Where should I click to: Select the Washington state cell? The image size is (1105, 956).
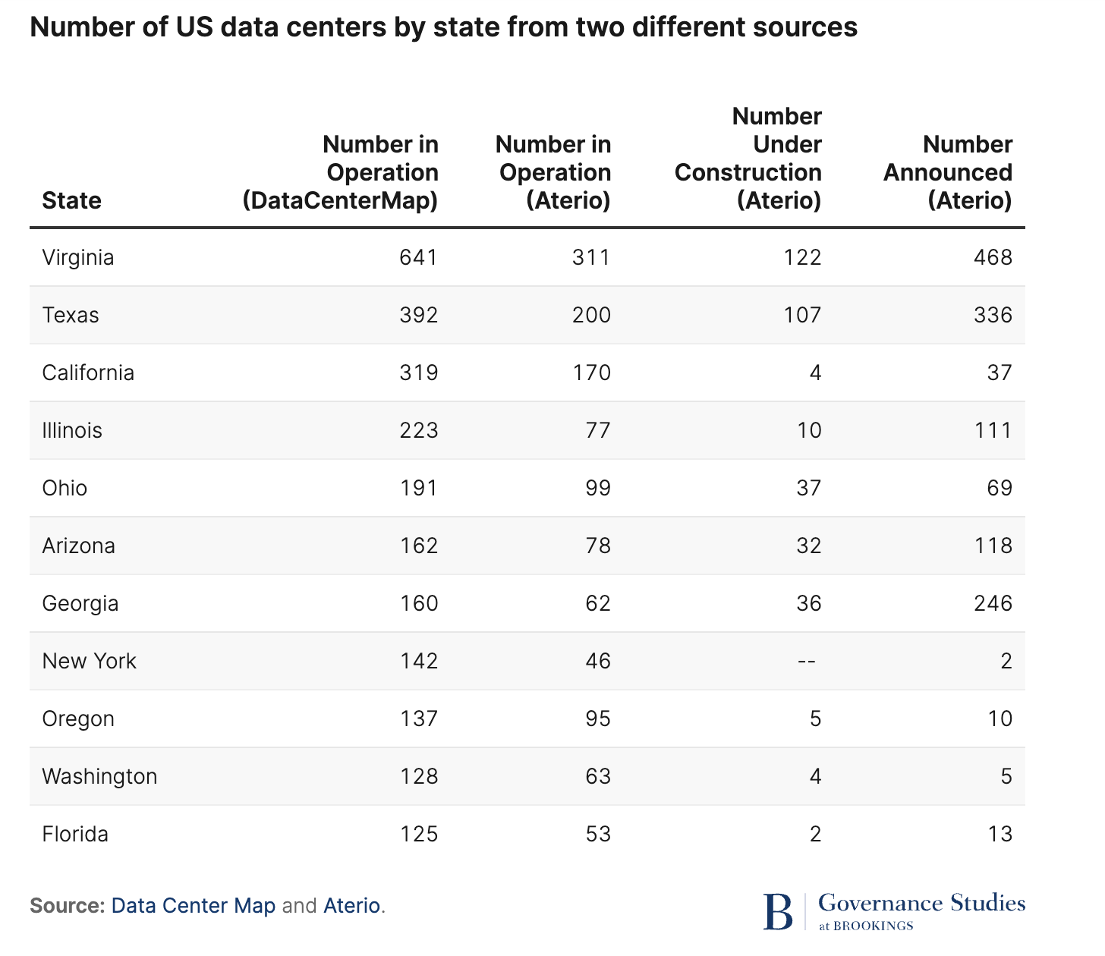coord(99,777)
